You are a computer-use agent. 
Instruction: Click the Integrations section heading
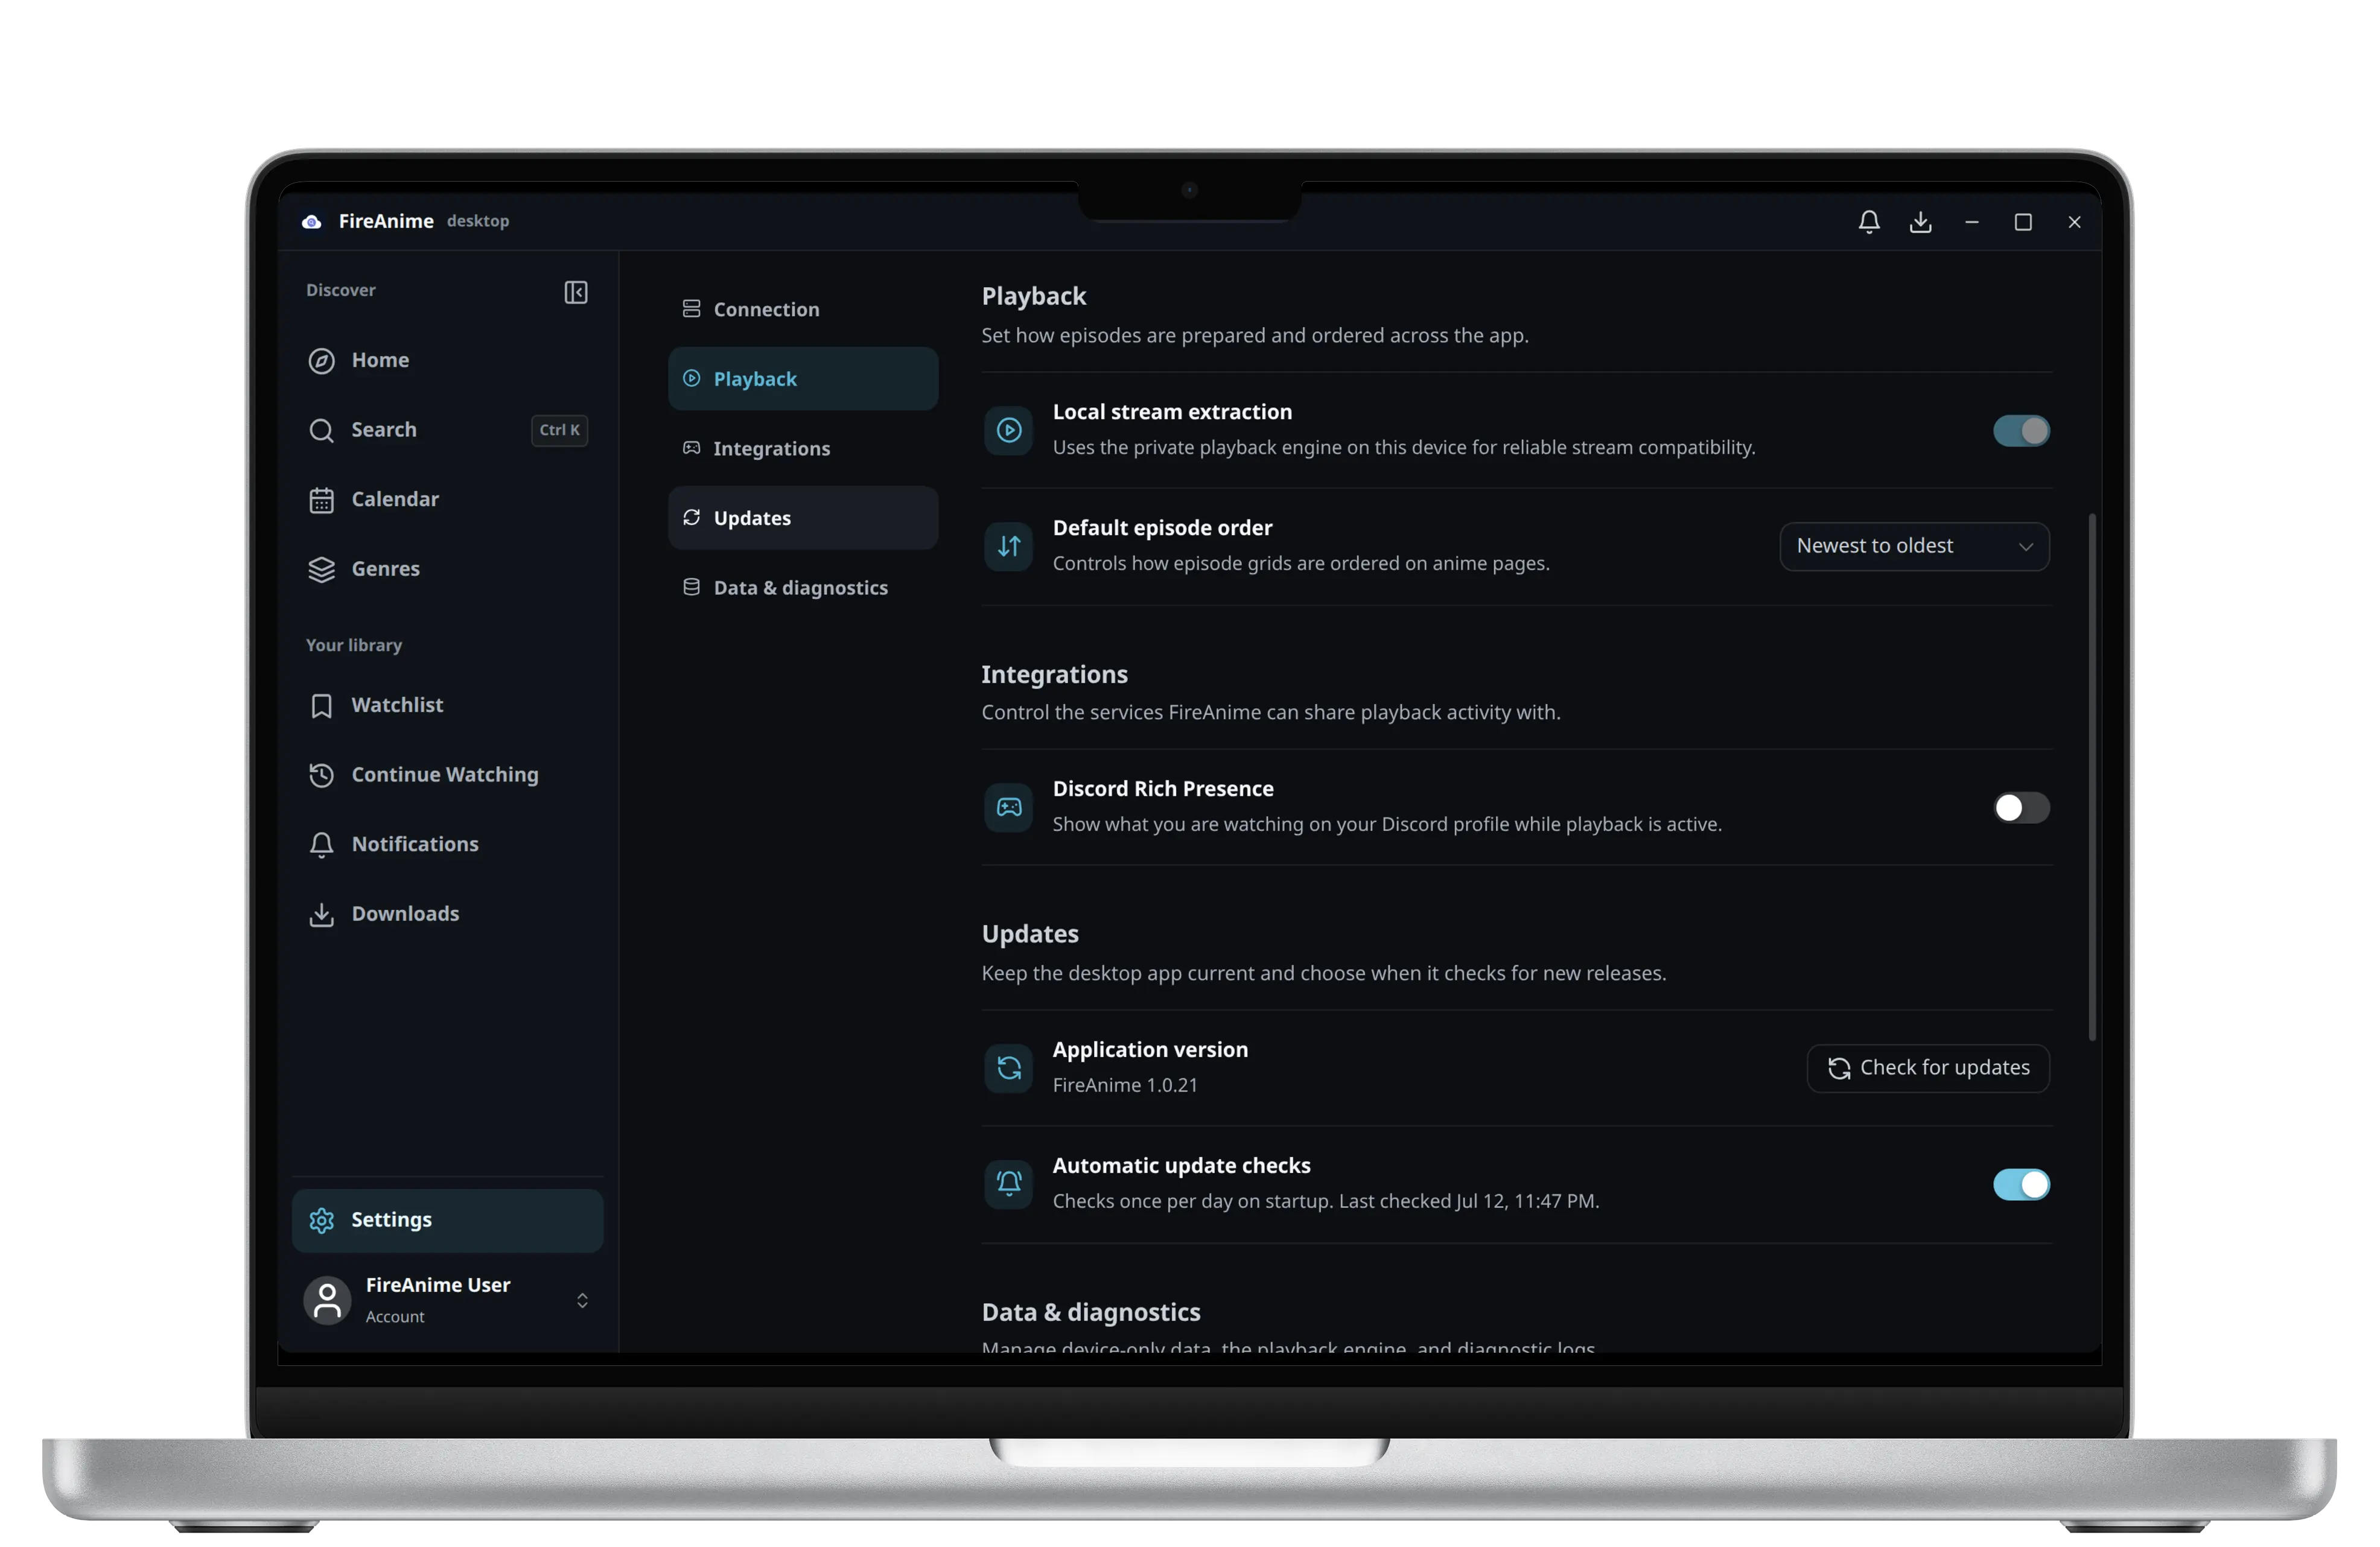pyautogui.click(x=1054, y=674)
